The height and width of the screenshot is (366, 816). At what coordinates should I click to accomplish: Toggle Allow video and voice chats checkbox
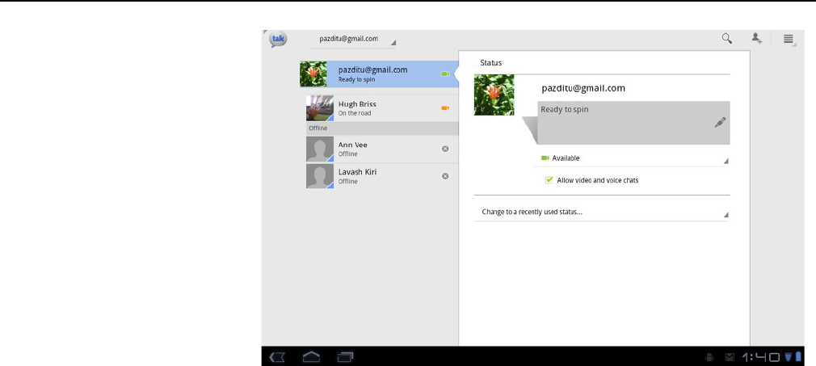pyautogui.click(x=549, y=180)
